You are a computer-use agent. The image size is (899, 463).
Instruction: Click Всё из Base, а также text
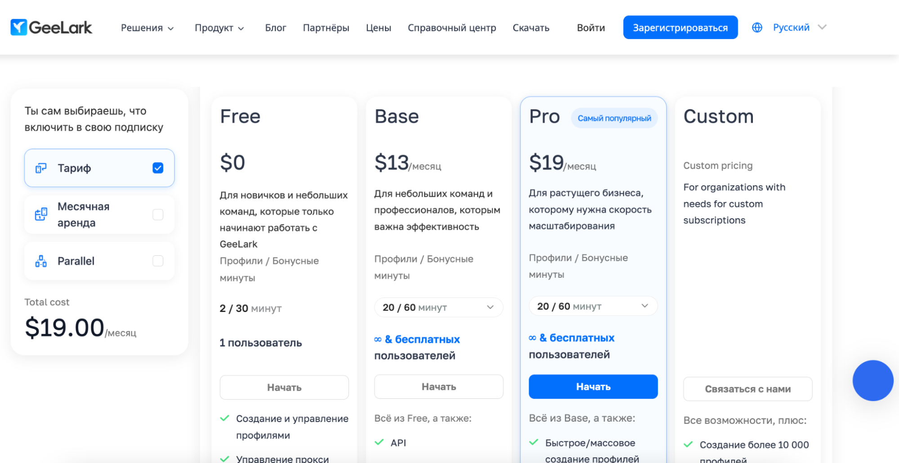pyautogui.click(x=582, y=418)
